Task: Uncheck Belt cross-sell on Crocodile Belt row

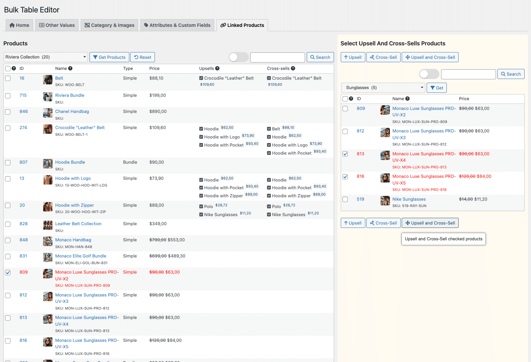Action: click(269, 129)
